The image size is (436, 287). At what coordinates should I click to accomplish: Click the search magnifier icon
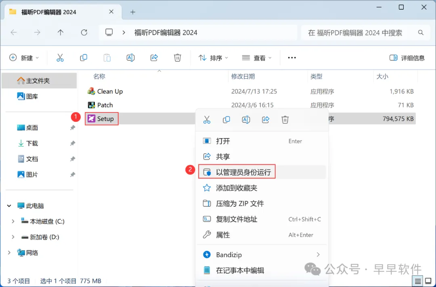coord(421,33)
